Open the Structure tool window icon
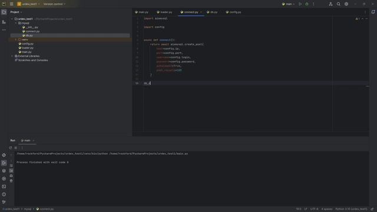Image resolution: width=377 pixels, height=212 pixels. coord(4,22)
